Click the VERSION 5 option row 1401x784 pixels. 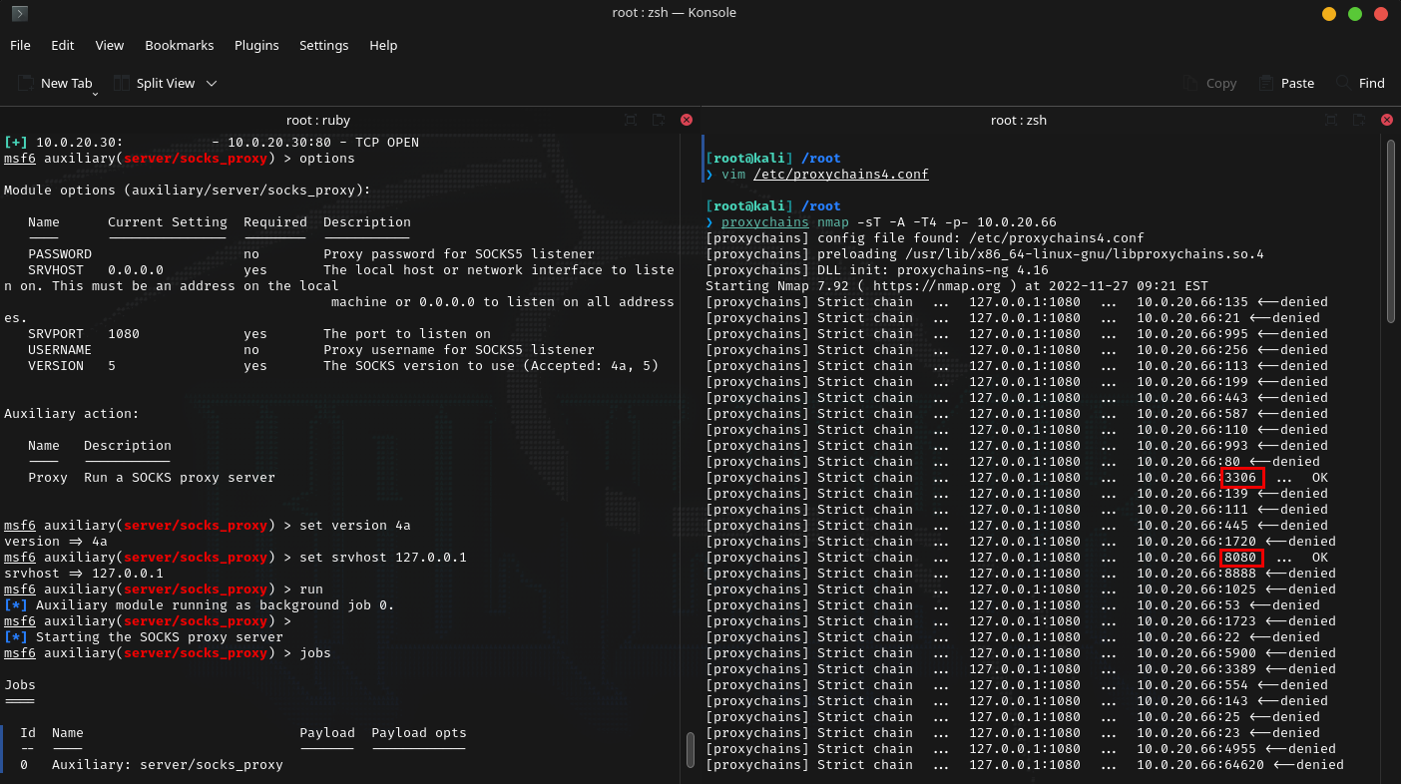point(343,366)
